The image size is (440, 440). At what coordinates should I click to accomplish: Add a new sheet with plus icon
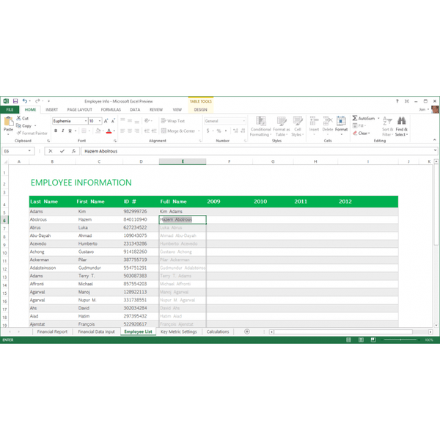point(246,331)
